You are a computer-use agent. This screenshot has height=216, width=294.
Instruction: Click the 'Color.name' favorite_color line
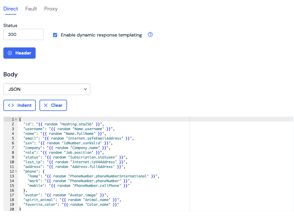click(x=71, y=204)
